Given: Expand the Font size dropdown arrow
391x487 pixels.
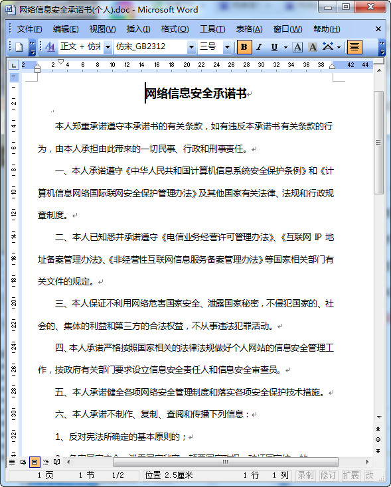Looking at the screenshot, I should pyautogui.click(x=227, y=47).
